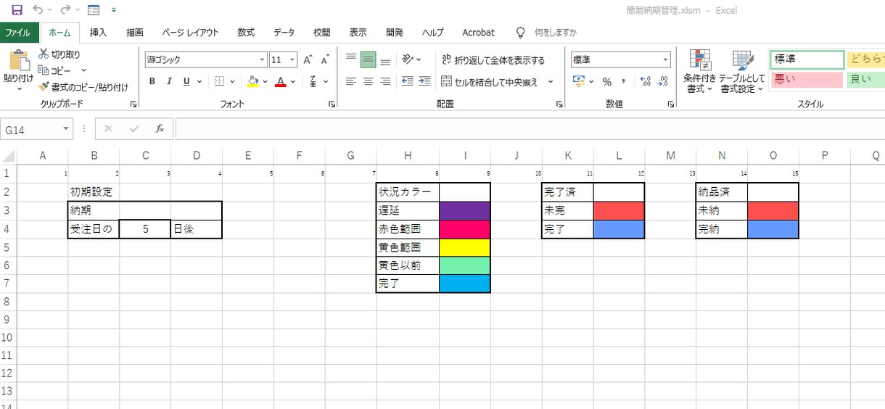Expand the copy options arrow

tap(83, 70)
